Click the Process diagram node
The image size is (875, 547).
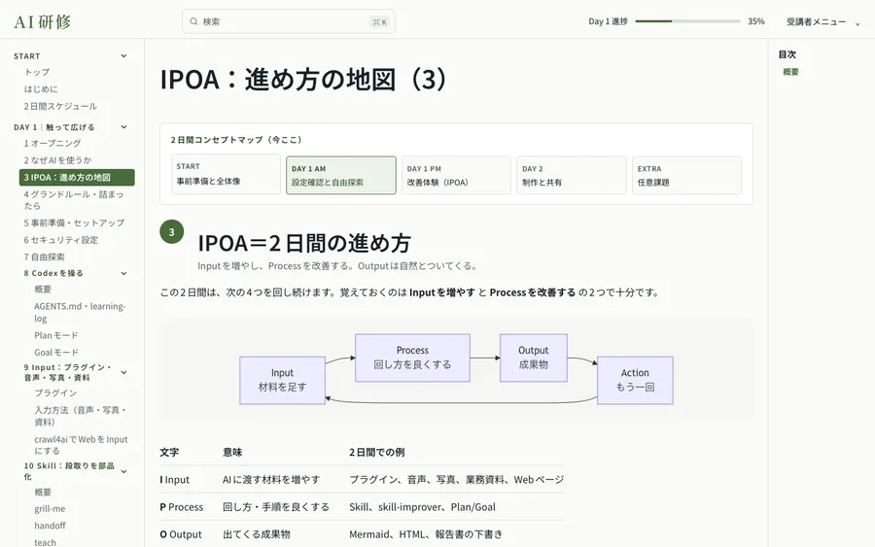pyautogui.click(x=412, y=358)
